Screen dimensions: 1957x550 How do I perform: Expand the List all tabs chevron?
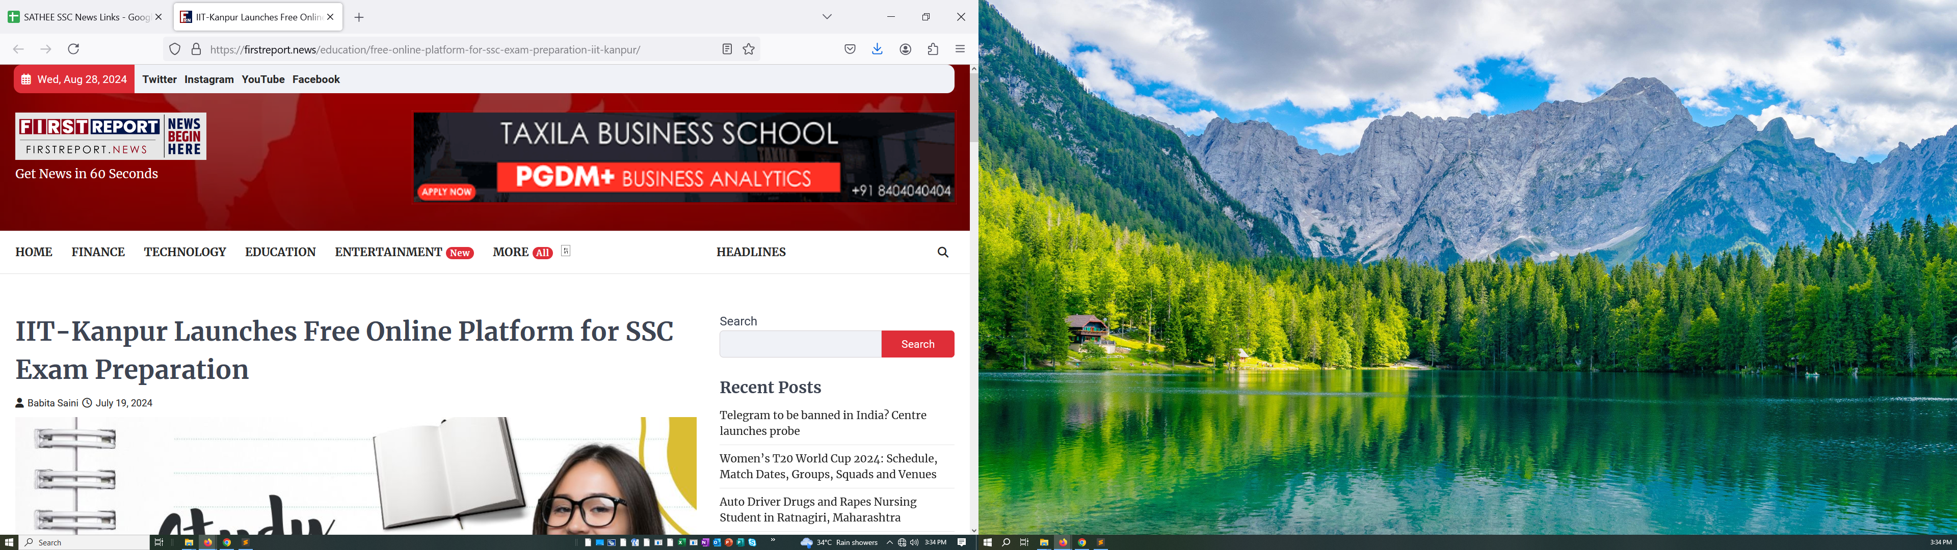(827, 17)
